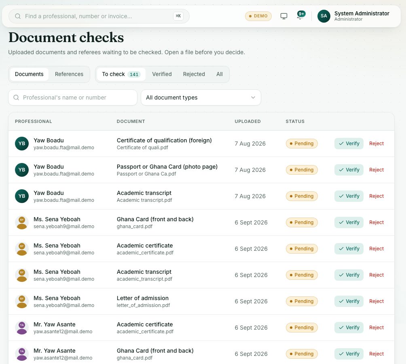
Task: Click the Pending status in Letter of admission row
Action: coord(302,301)
